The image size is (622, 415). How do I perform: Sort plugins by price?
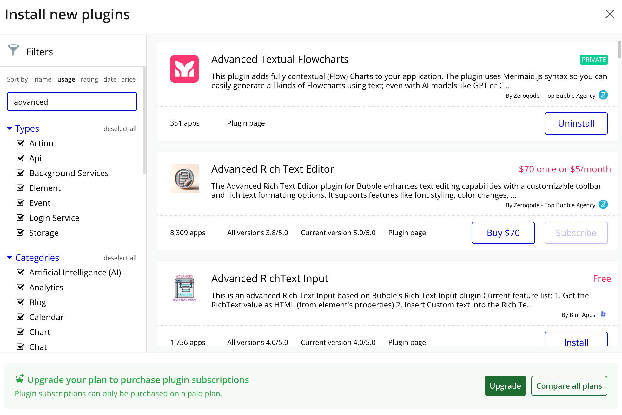coord(128,79)
